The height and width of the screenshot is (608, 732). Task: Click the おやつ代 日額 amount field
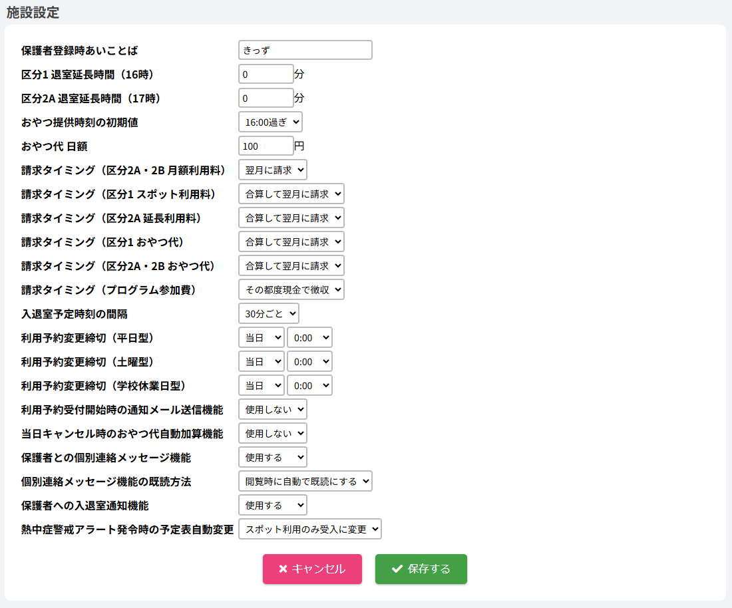coord(266,146)
